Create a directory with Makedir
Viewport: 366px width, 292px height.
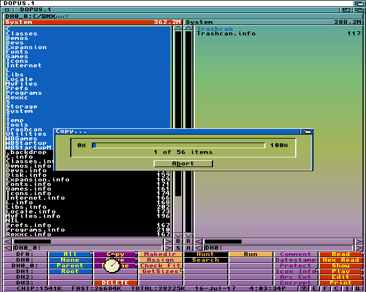point(160,254)
